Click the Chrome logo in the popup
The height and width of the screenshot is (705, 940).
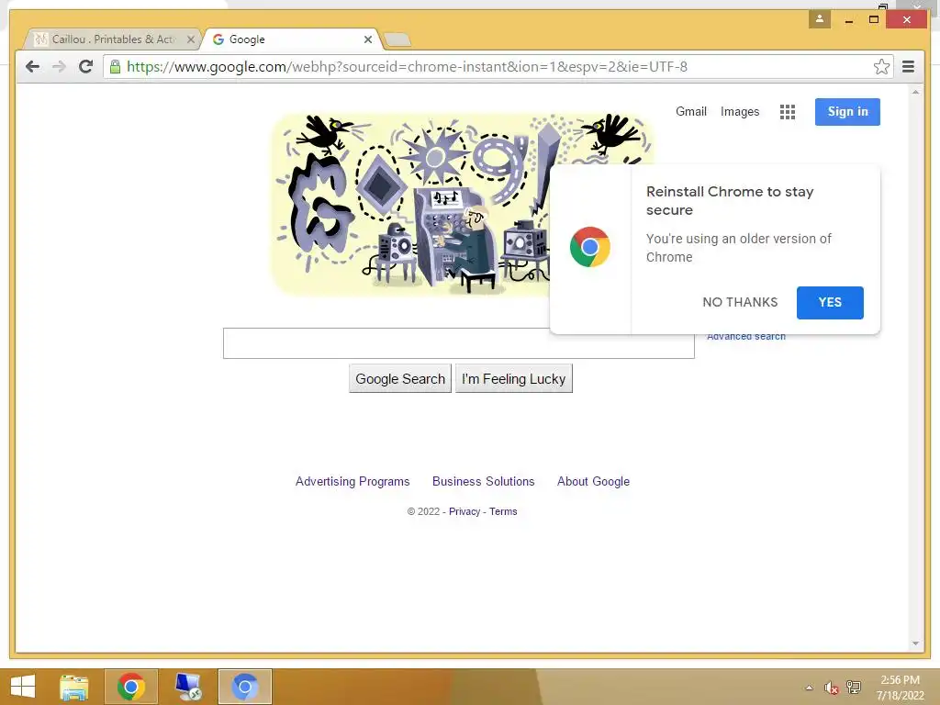[x=590, y=247]
